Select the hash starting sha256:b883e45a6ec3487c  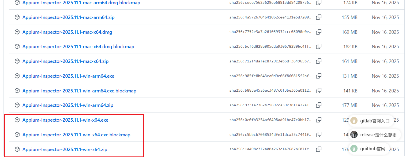[270, 91]
